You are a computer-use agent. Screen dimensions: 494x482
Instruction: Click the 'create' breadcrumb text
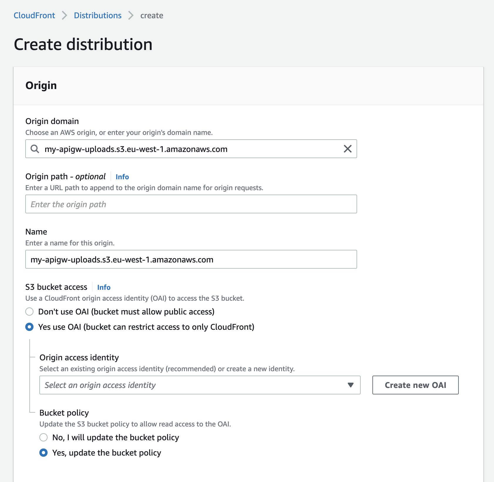[x=152, y=15]
